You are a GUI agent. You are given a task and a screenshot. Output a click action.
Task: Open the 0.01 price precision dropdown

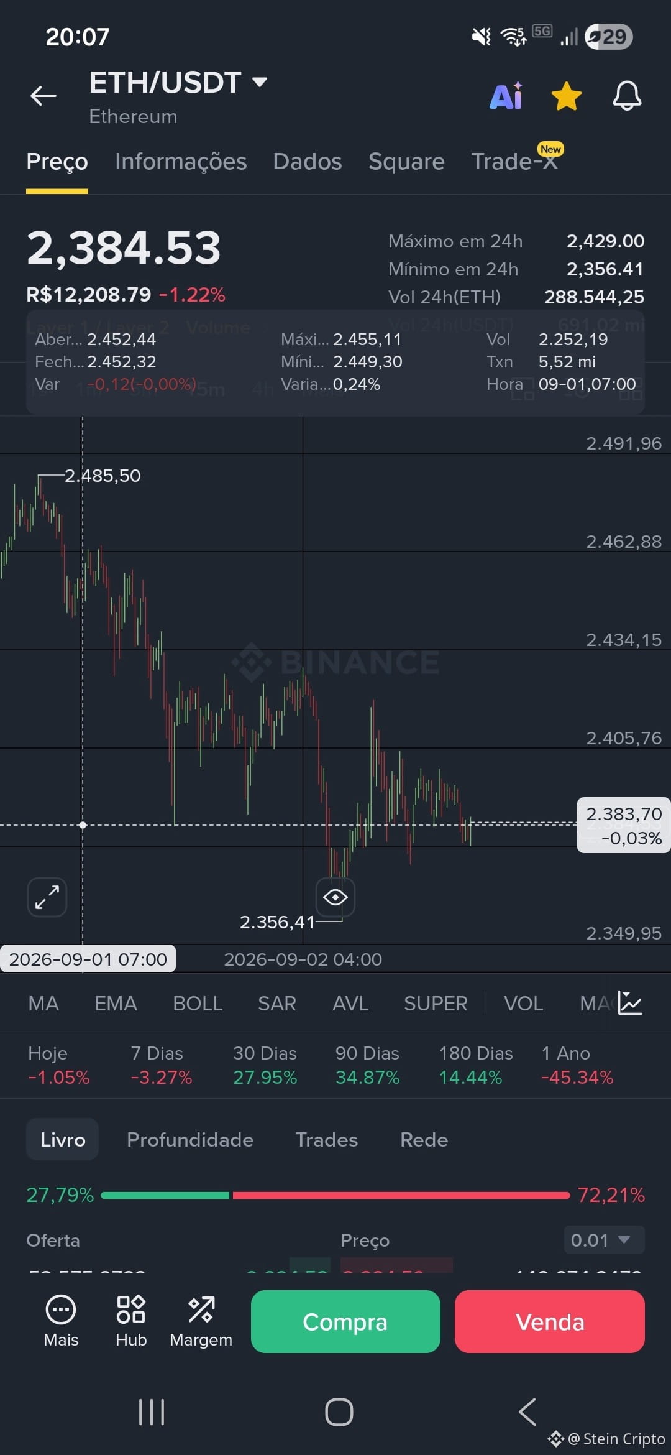click(604, 1240)
